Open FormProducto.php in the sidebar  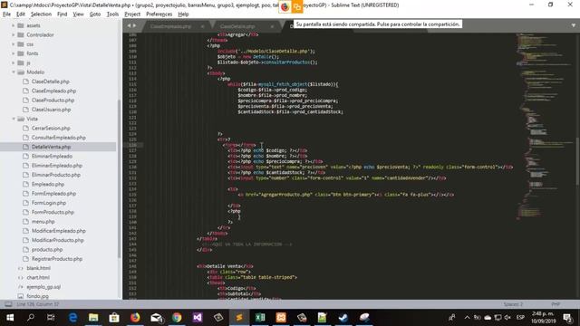pos(53,212)
